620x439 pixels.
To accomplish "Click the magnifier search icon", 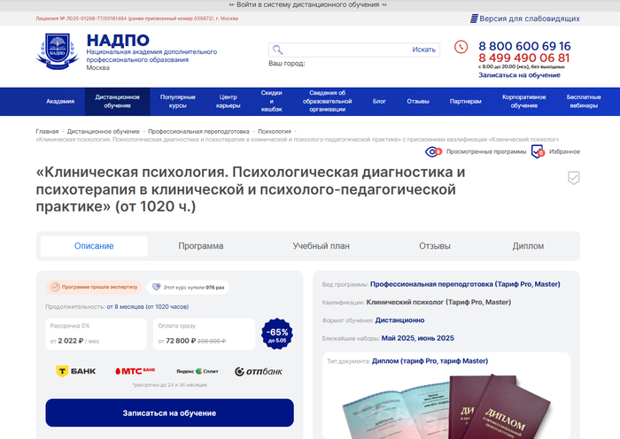I will coord(277,50).
